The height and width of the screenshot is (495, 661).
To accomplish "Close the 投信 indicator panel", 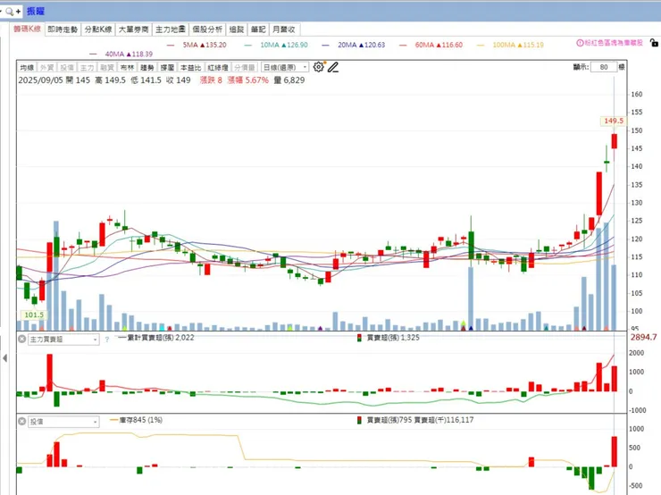I will click(x=22, y=421).
